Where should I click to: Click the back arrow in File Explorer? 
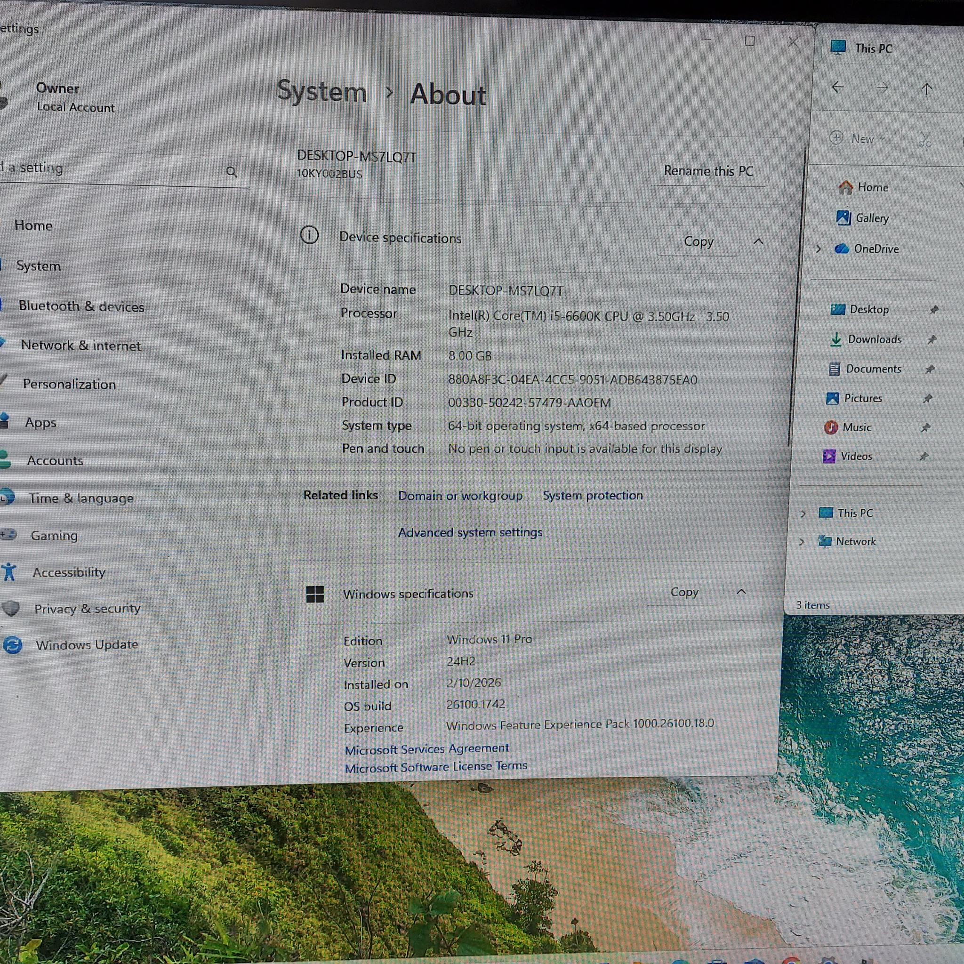click(838, 88)
